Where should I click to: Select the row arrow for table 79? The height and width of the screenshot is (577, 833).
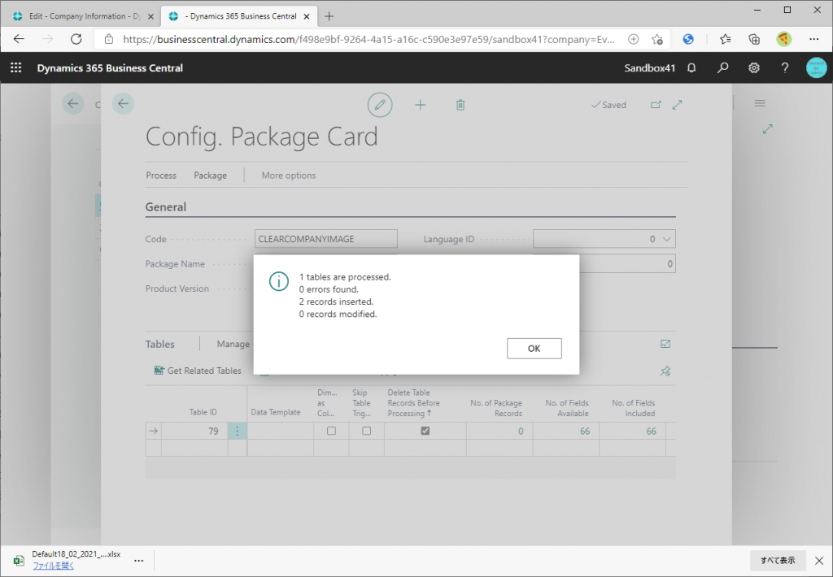154,431
